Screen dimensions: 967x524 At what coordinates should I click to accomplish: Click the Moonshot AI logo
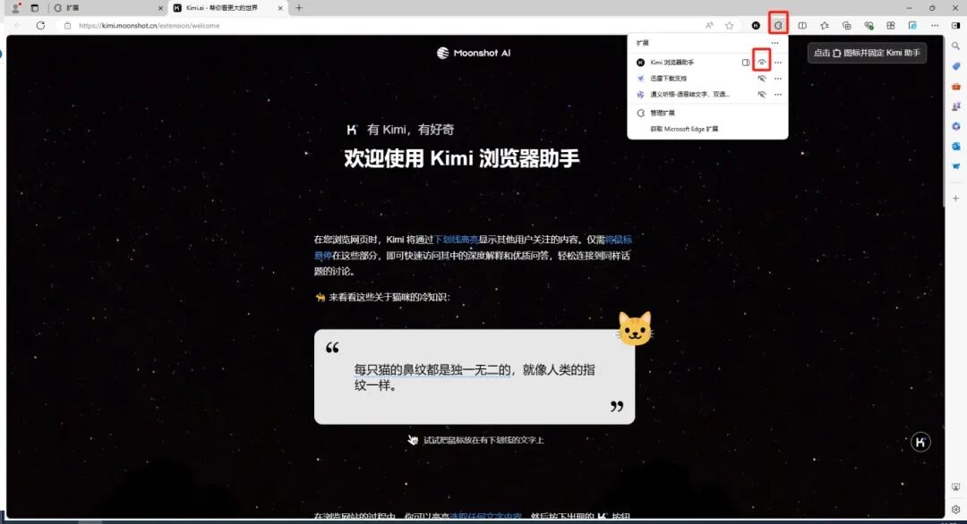(474, 53)
